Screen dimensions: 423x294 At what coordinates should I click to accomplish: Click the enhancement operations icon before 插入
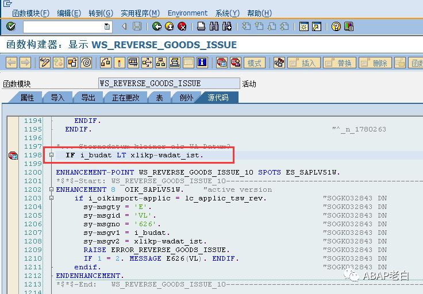pos(279,63)
